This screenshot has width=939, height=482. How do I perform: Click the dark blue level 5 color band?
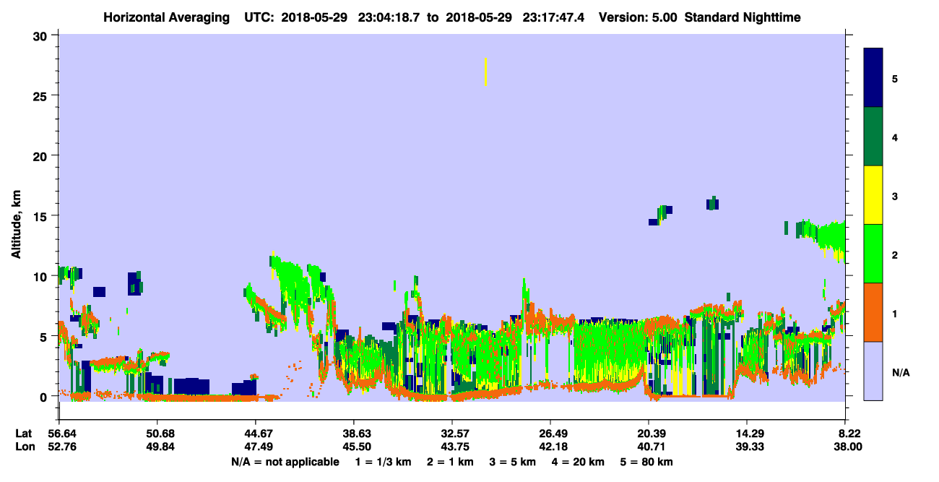click(873, 77)
